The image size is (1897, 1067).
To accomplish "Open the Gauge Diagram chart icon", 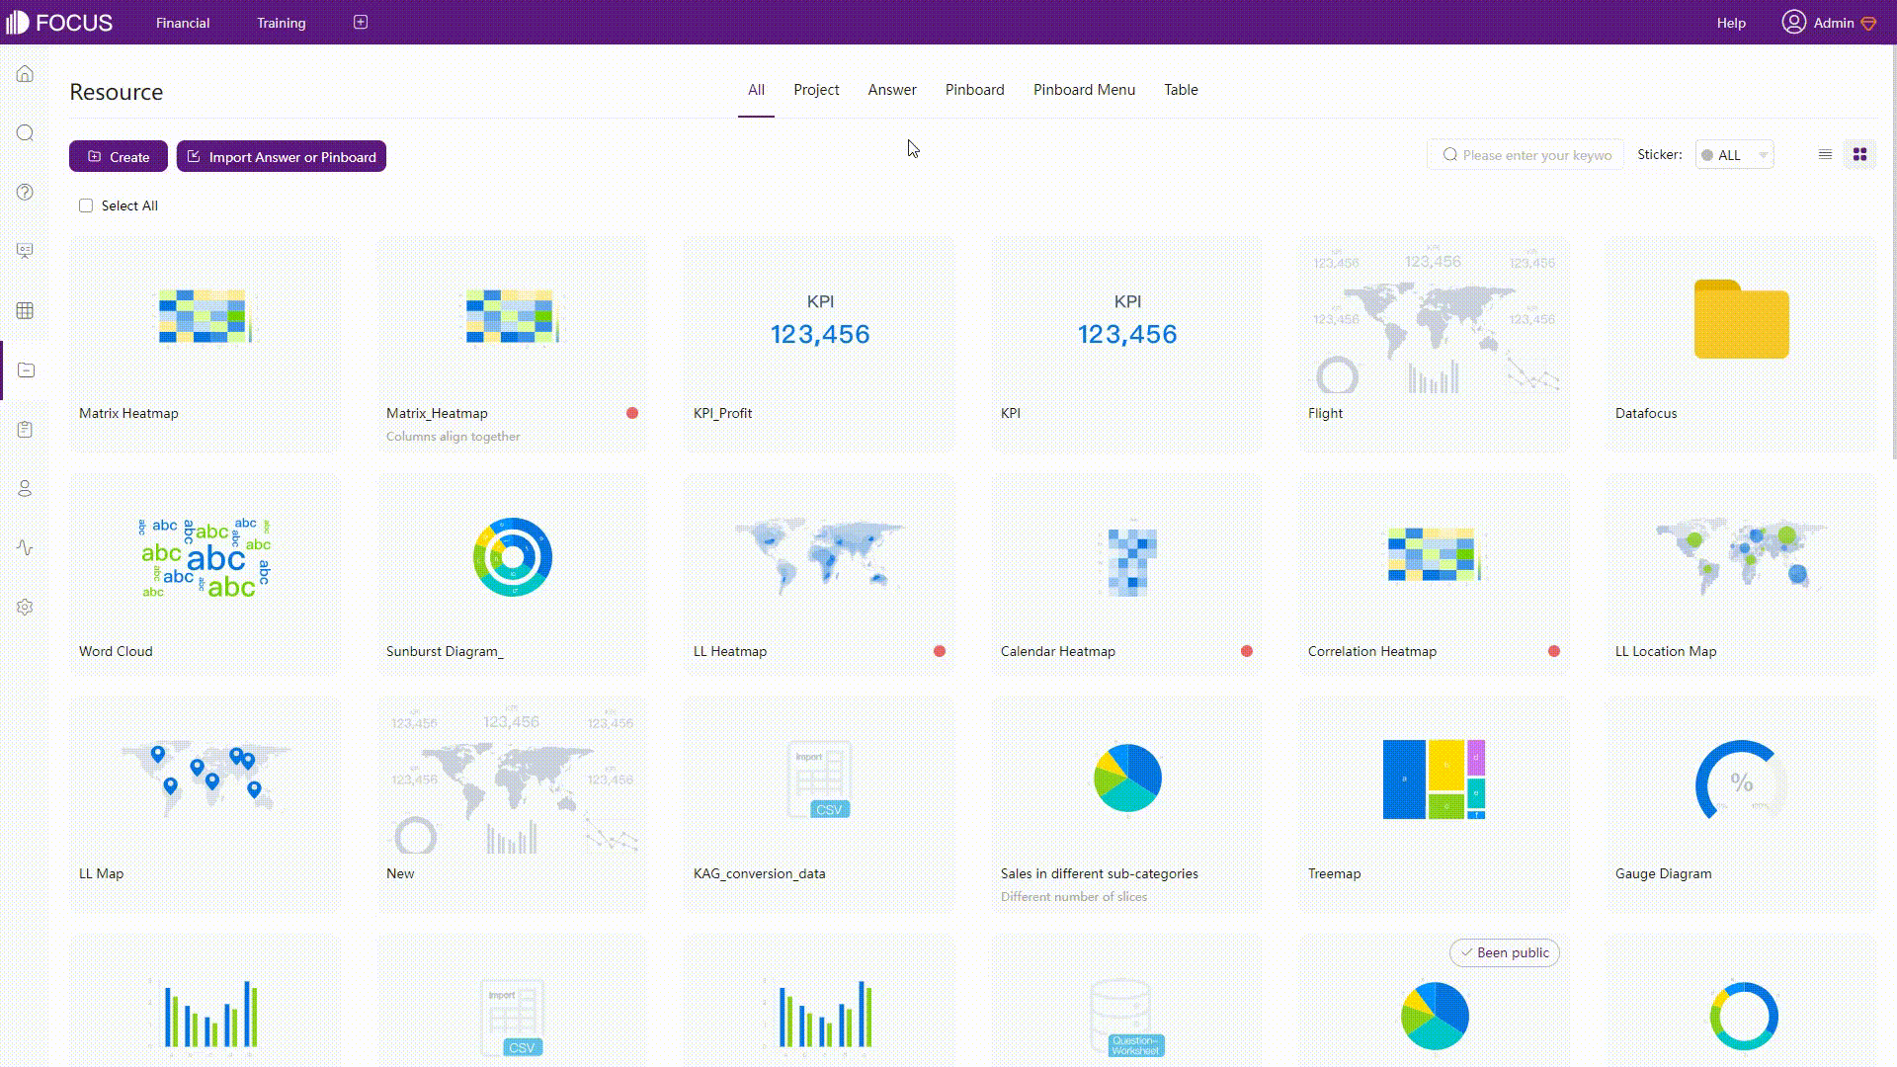I will 1741,780.
